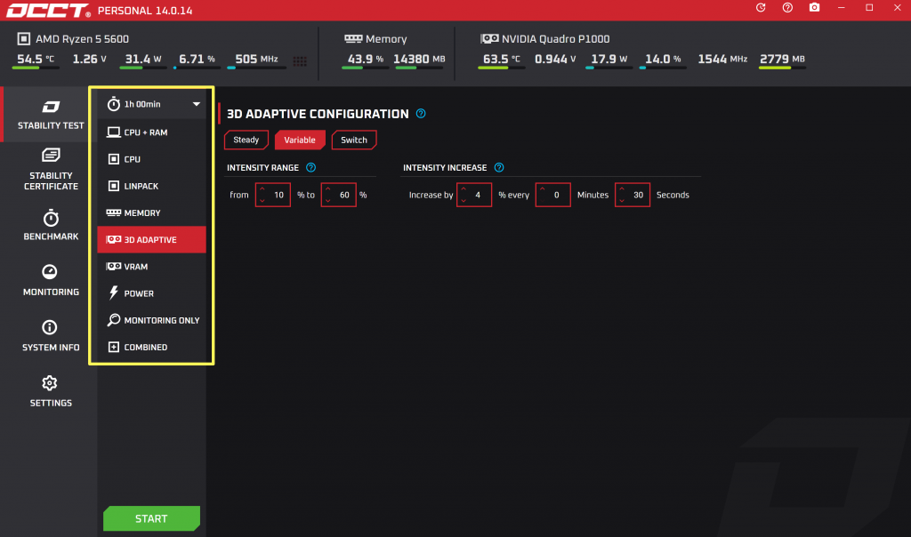
Task: Open the Monitoring gauge section
Action: pyautogui.click(x=51, y=280)
